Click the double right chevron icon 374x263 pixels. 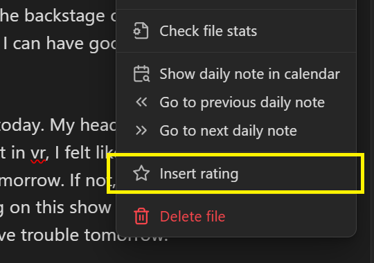coord(141,130)
